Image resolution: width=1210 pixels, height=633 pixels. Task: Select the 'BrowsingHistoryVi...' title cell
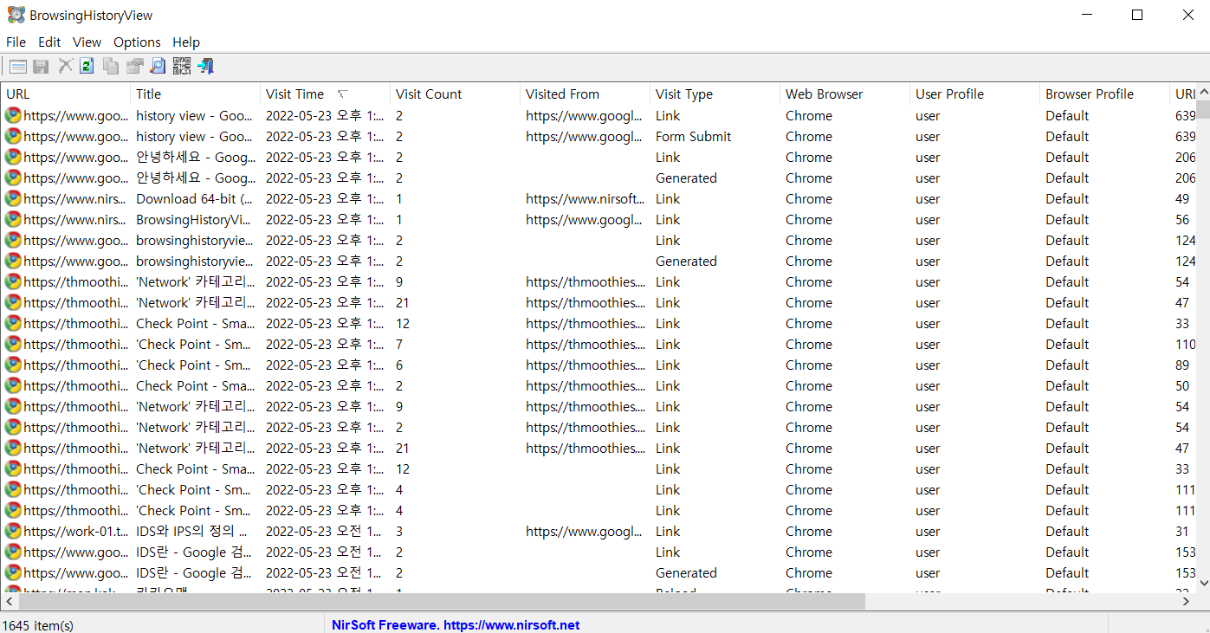pos(195,219)
